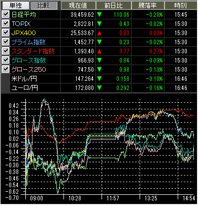Uncheck the グロース指数 checkbox
Viewport: 198px width, 205px height.
[6, 60]
